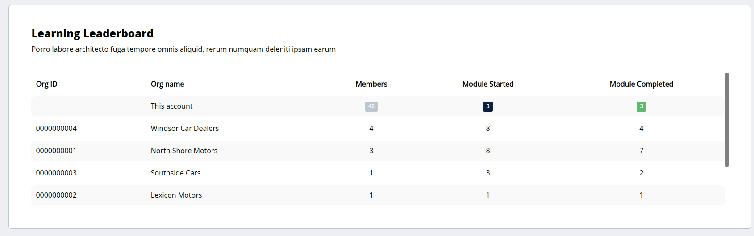
Task: Sort by Org name column header
Action: (x=167, y=84)
